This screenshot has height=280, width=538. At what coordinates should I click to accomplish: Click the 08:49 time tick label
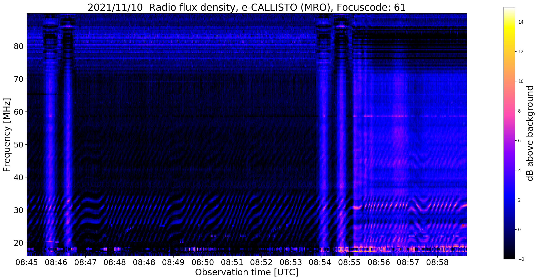tap(173, 262)
